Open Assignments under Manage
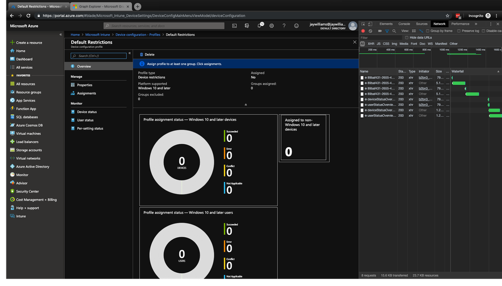Image resolution: width=502 pixels, height=286 pixels. (x=86, y=93)
